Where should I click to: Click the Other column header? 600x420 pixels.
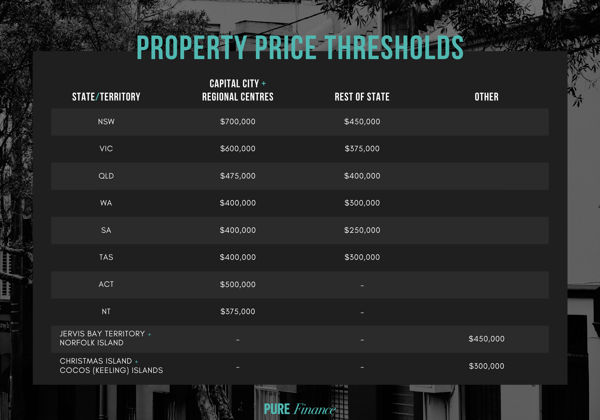pyautogui.click(x=487, y=97)
